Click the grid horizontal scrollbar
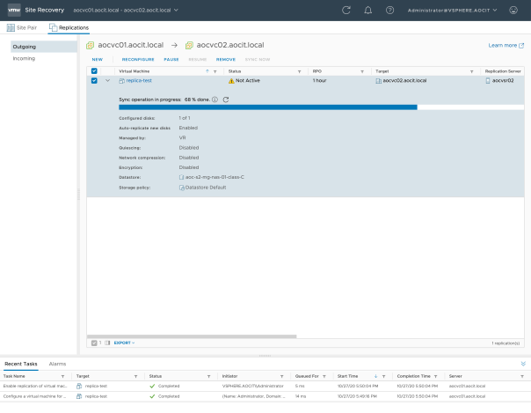This screenshot has width=531, height=413. 192,336
